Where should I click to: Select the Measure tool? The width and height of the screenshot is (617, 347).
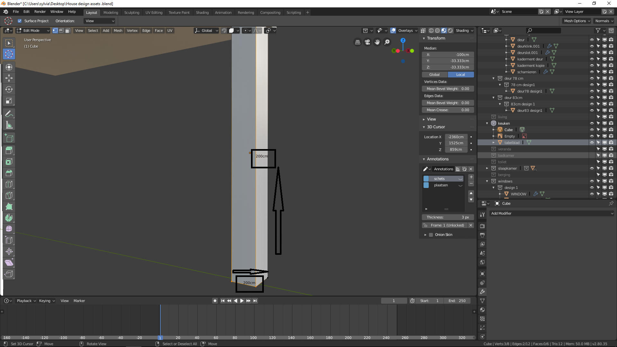(x=9, y=125)
